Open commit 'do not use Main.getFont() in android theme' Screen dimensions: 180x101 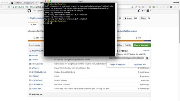[72, 60]
